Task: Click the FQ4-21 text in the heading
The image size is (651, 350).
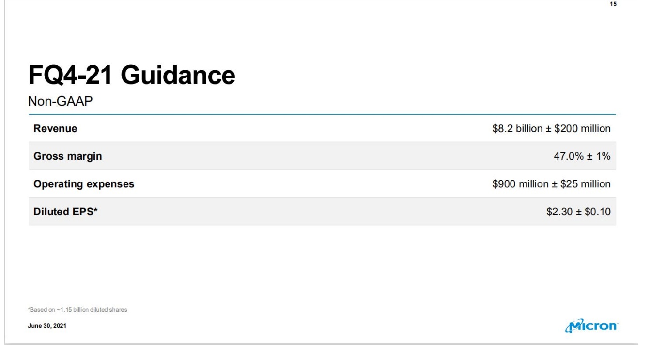Action: 68,76
